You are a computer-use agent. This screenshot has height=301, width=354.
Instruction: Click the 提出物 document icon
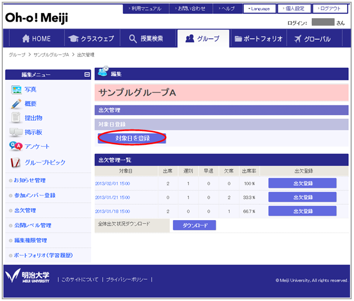[x=16, y=117]
